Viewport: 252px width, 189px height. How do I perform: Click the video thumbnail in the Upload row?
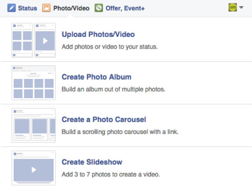[45, 40]
